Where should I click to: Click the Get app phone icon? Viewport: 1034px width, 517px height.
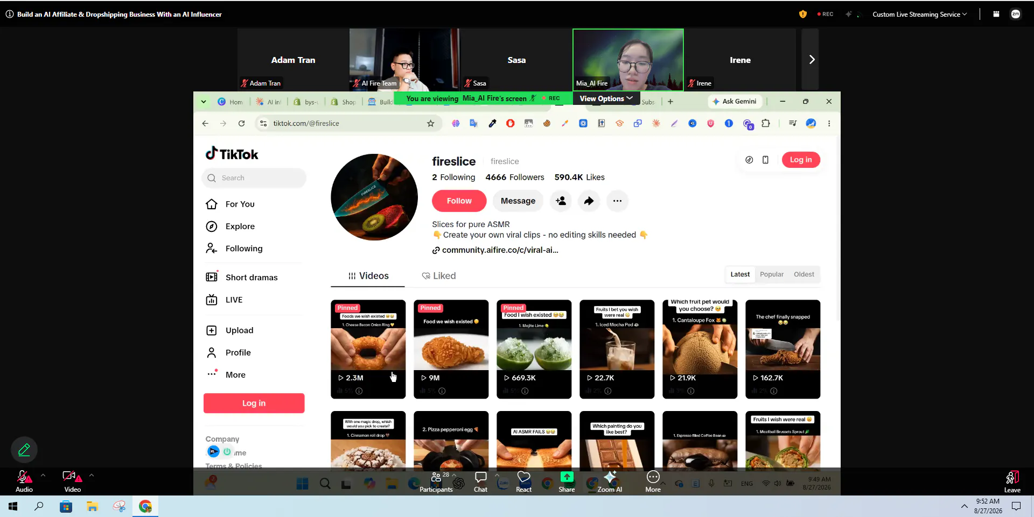click(765, 160)
